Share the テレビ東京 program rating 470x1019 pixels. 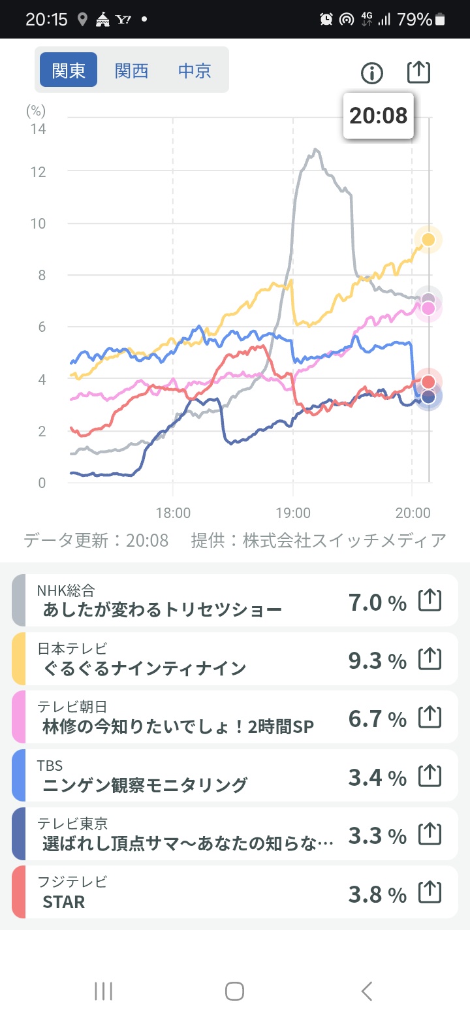click(x=430, y=833)
